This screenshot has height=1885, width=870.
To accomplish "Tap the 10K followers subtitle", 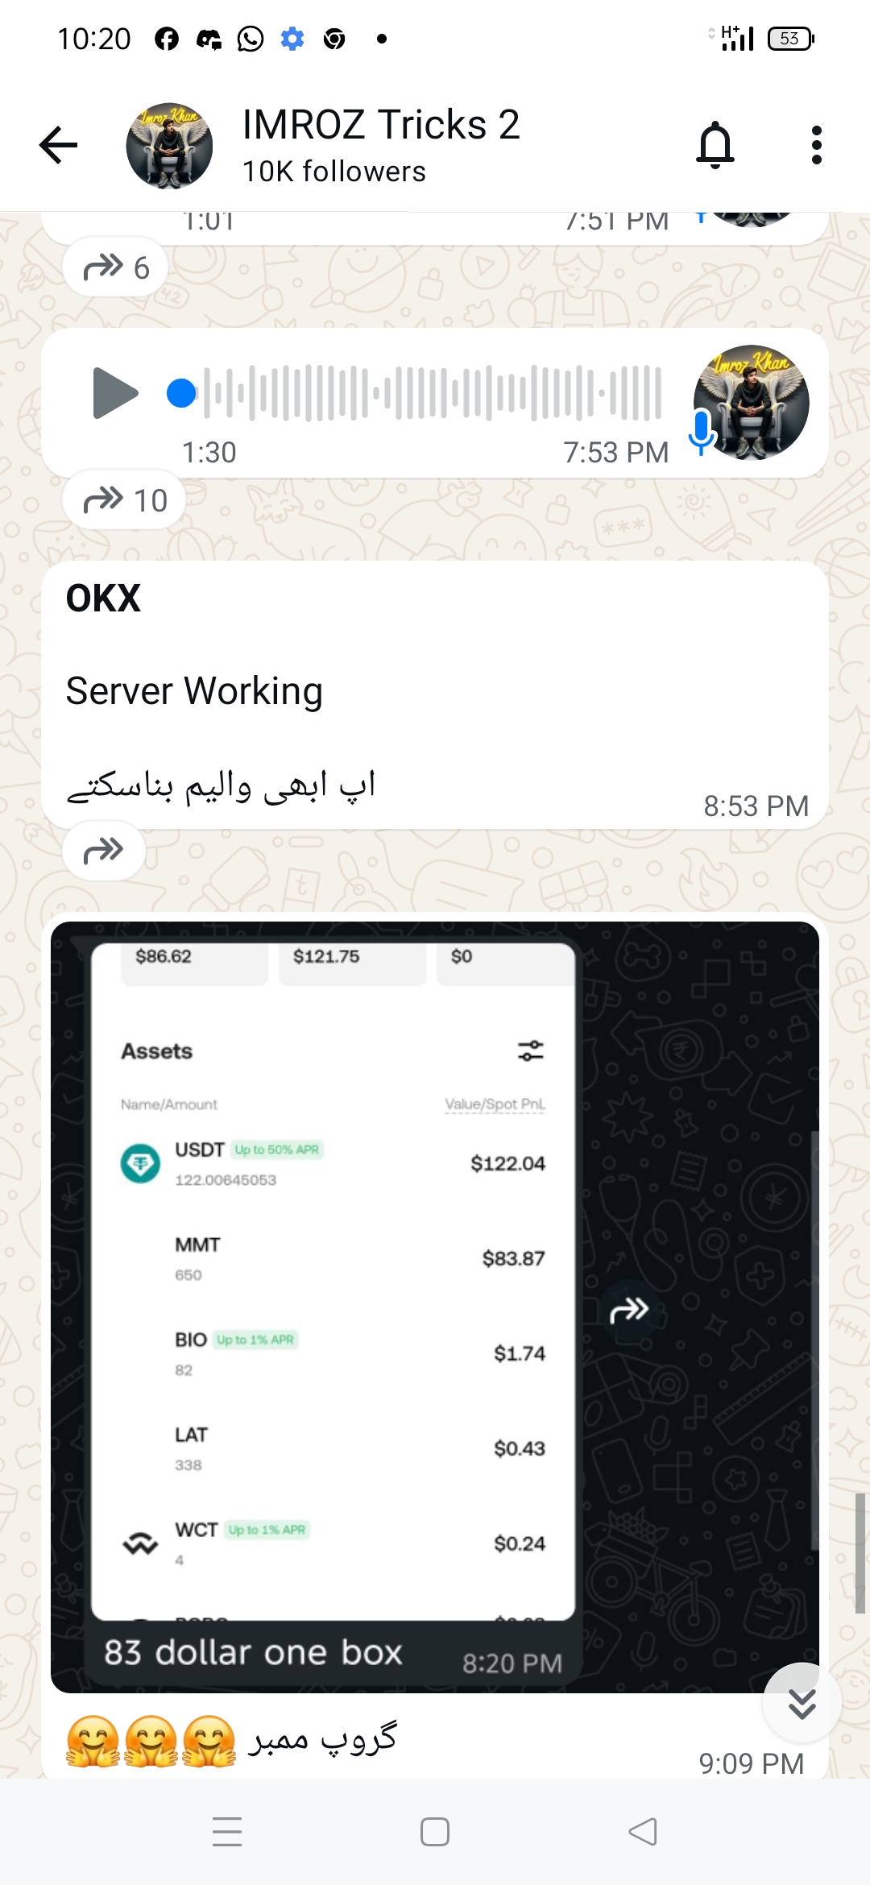I will point(334,171).
